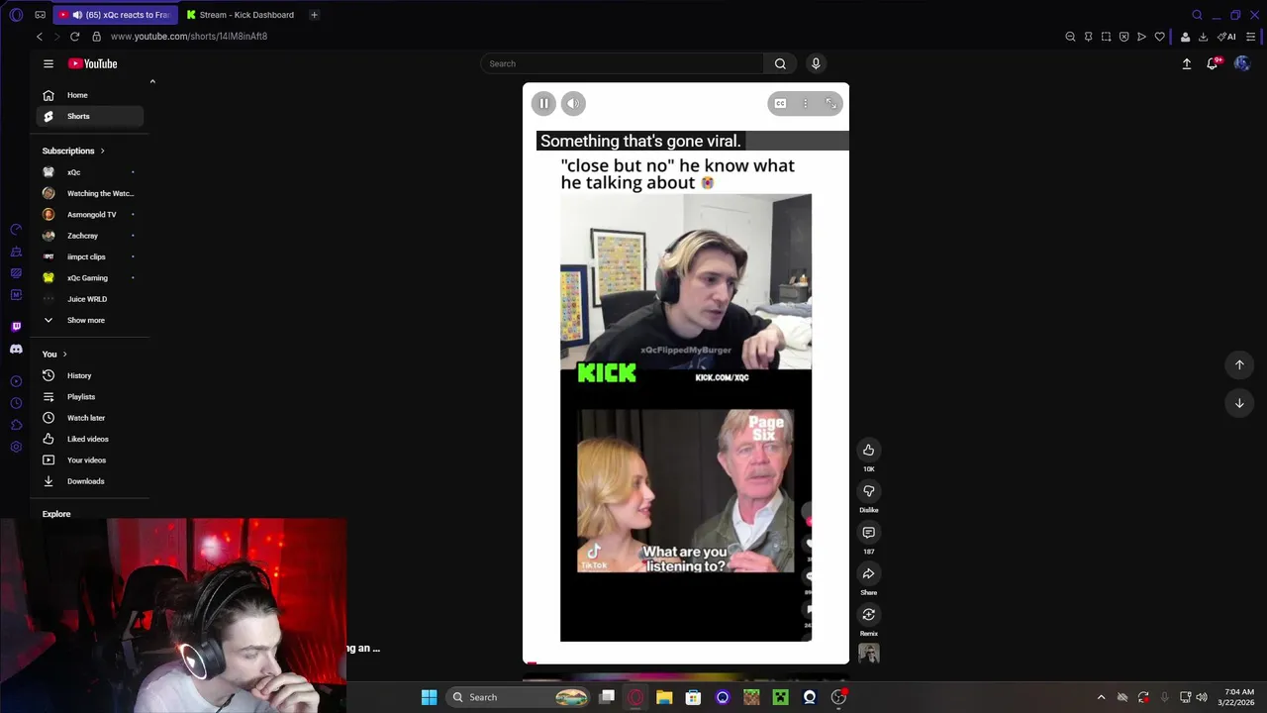Viewport: 1267px width, 713px height.
Task: Search with your voice microphone
Action: [x=816, y=63]
